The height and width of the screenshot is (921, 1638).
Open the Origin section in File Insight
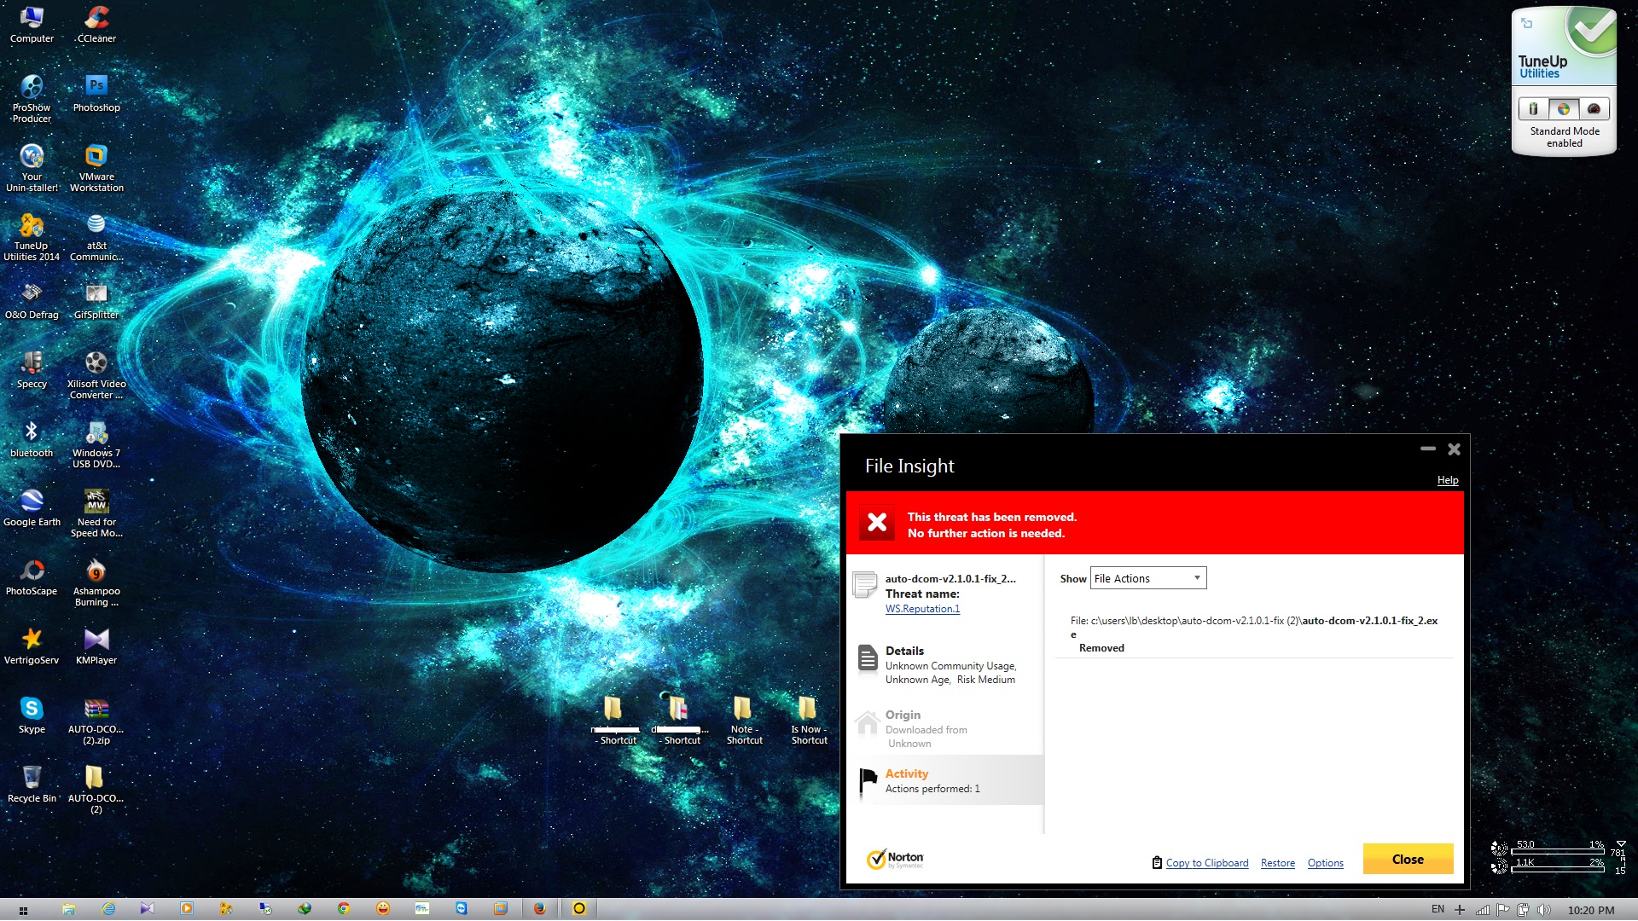point(945,728)
